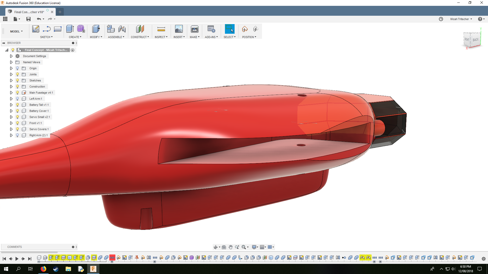Open the MODEL workspace dropdown
Image resolution: width=488 pixels, height=274 pixels.
pyautogui.click(x=16, y=31)
